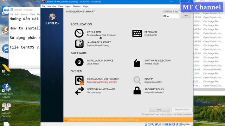Open VirtualBox File menu

[x=43, y=6]
